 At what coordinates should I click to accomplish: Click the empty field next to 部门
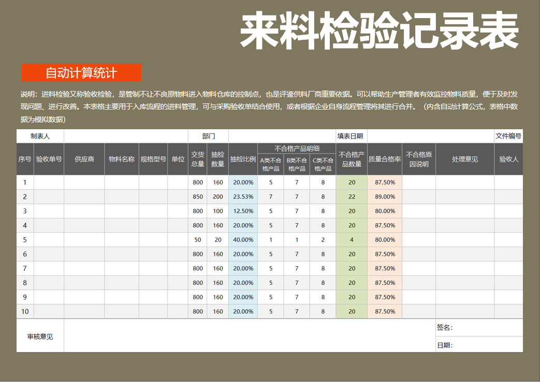[x=282, y=136]
